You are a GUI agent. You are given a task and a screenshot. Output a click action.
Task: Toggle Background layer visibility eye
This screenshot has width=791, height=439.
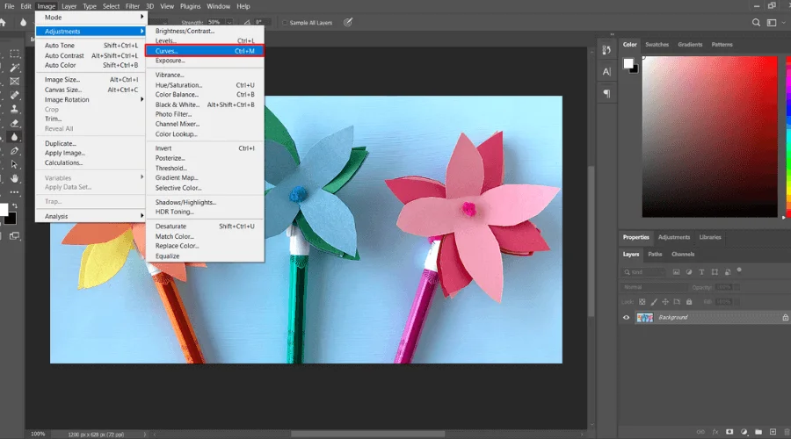coord(626,318)
